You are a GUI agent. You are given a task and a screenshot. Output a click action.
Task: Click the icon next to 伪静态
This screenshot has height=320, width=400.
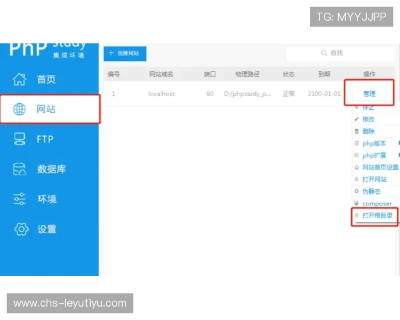pos(357,191)
